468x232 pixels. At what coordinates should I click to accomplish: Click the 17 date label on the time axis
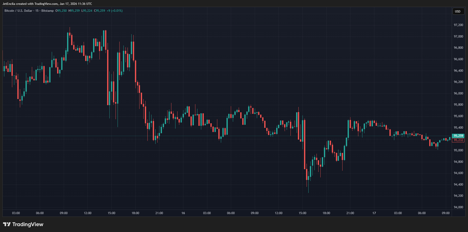tap(374, 213)
